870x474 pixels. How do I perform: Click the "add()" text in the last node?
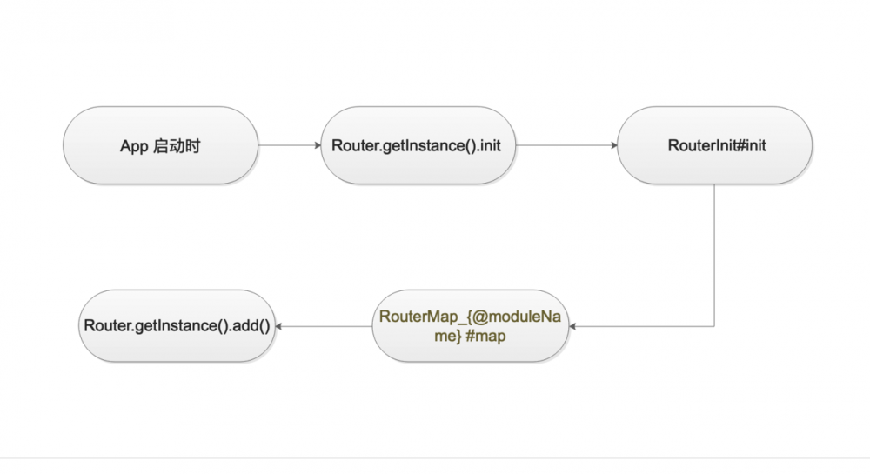[250, 326]
